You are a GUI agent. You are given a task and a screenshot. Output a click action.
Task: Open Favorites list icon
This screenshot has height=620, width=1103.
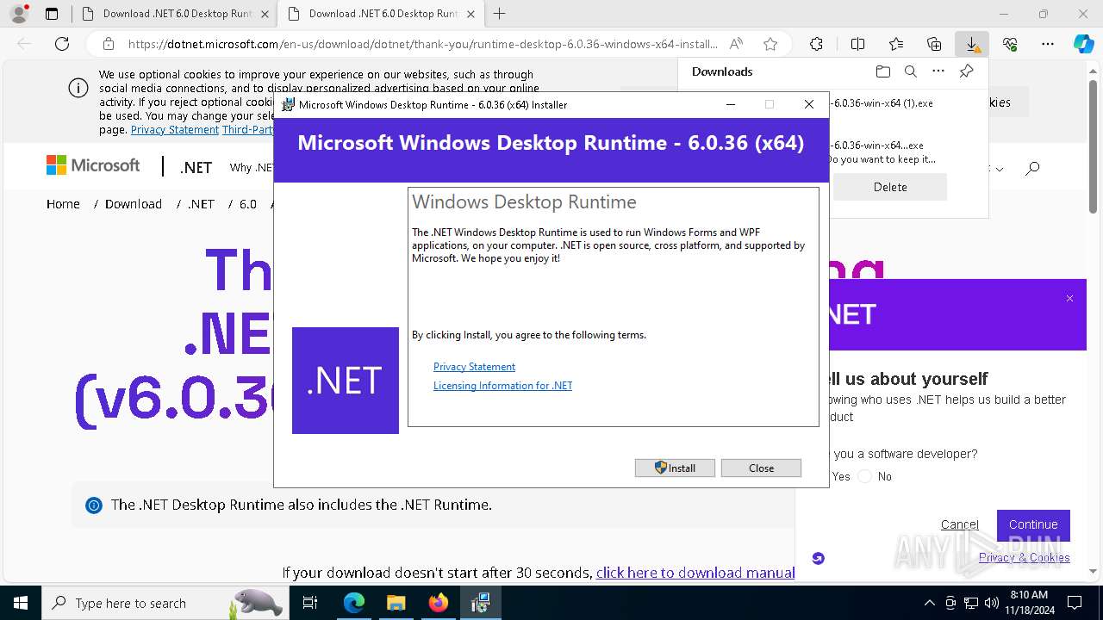896,44
